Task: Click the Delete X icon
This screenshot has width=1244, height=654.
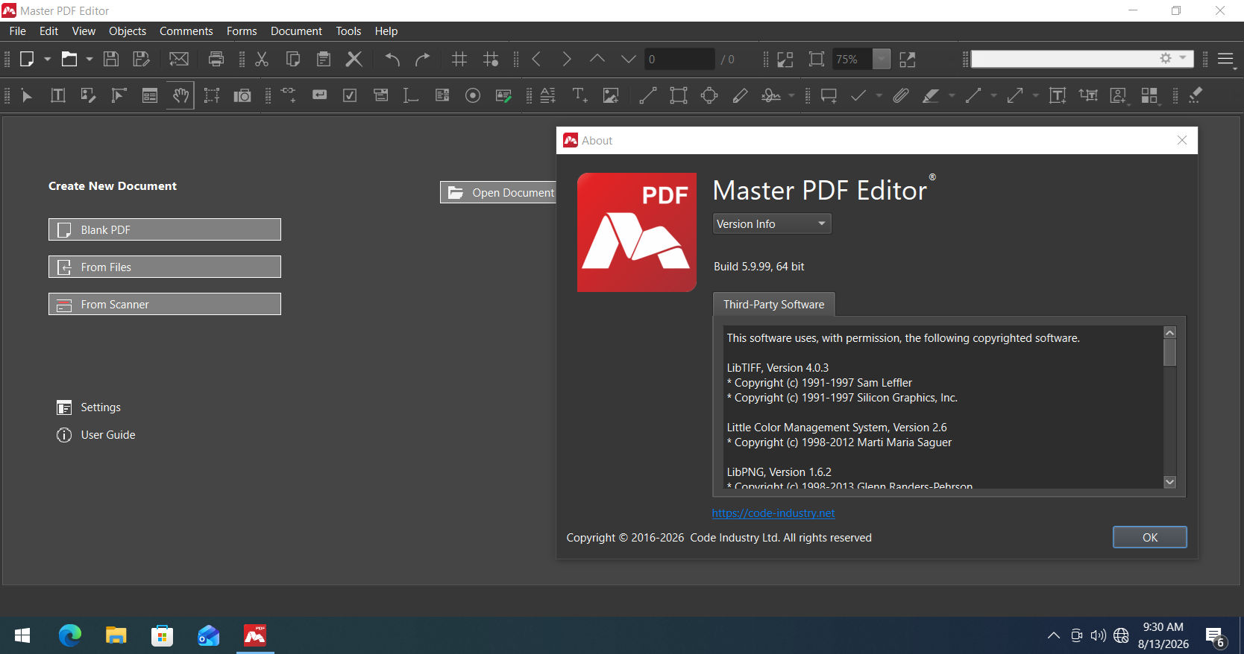Action: (354, 59)
